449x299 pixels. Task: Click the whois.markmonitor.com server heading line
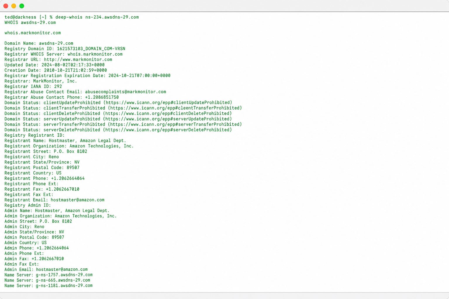click(33, 33)
